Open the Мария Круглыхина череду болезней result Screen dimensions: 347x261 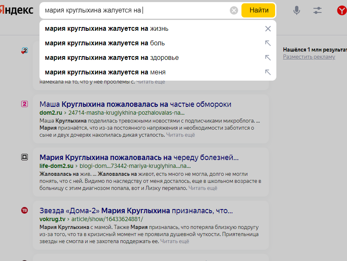[x=139, y=158]
